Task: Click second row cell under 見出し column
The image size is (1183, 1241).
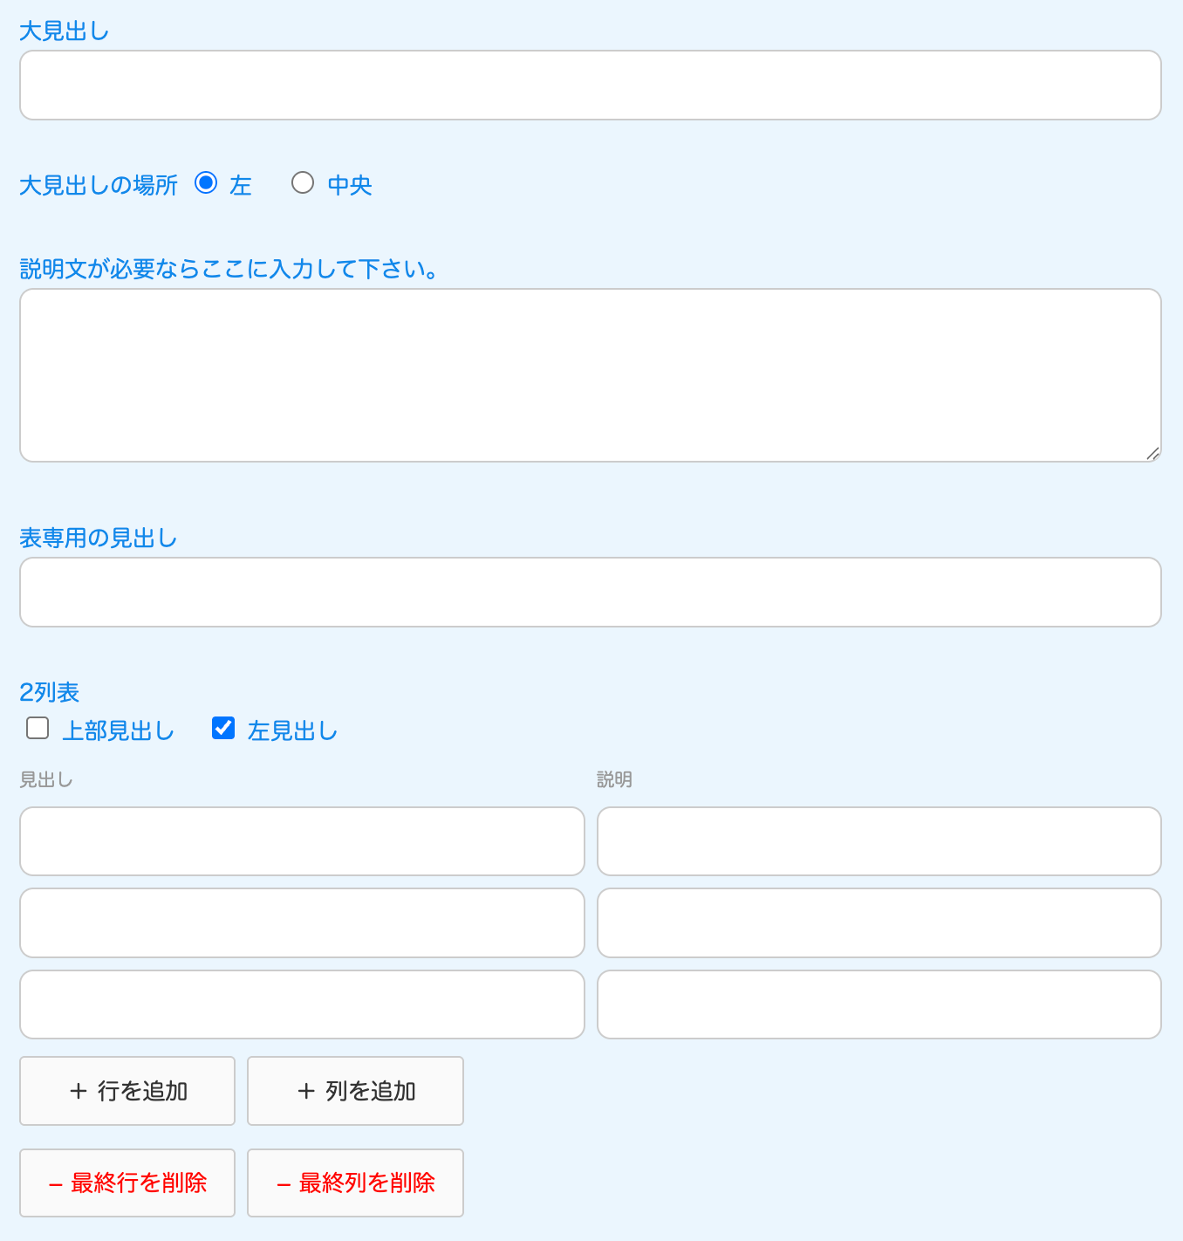Action: click(302, 923)
